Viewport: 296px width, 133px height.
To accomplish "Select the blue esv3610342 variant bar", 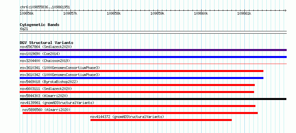I will point(142,78).
